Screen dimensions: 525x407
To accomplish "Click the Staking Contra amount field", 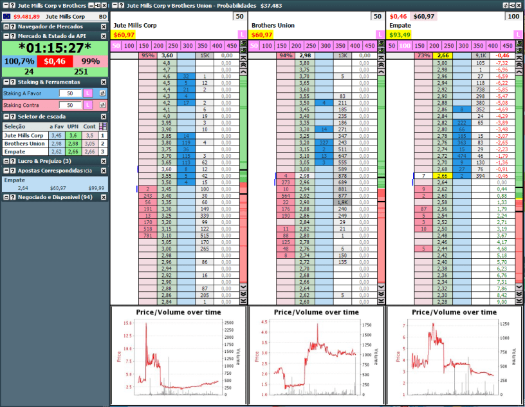I will (70, 105).
